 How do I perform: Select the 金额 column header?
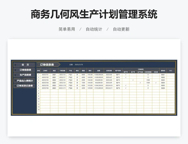click(x=99, y=71)
